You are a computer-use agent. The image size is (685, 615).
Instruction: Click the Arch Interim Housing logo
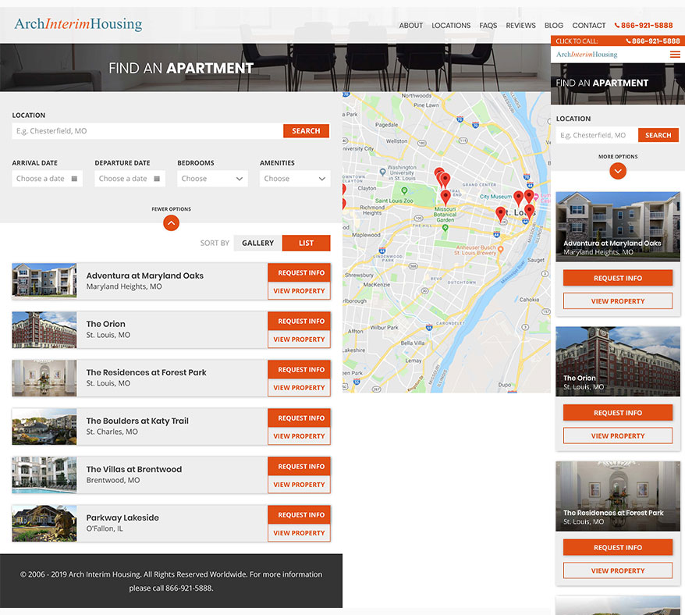(x=78, y=23)
